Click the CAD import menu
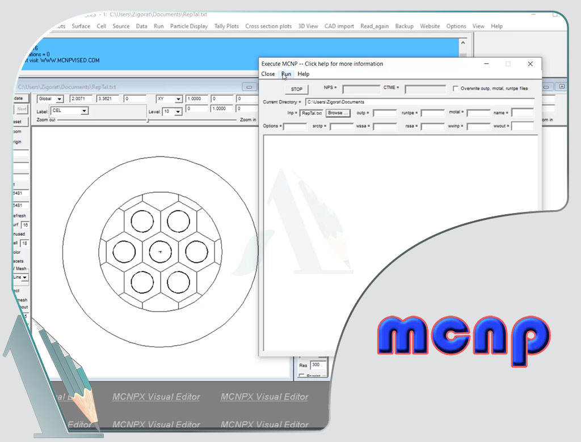 [339, 26]
